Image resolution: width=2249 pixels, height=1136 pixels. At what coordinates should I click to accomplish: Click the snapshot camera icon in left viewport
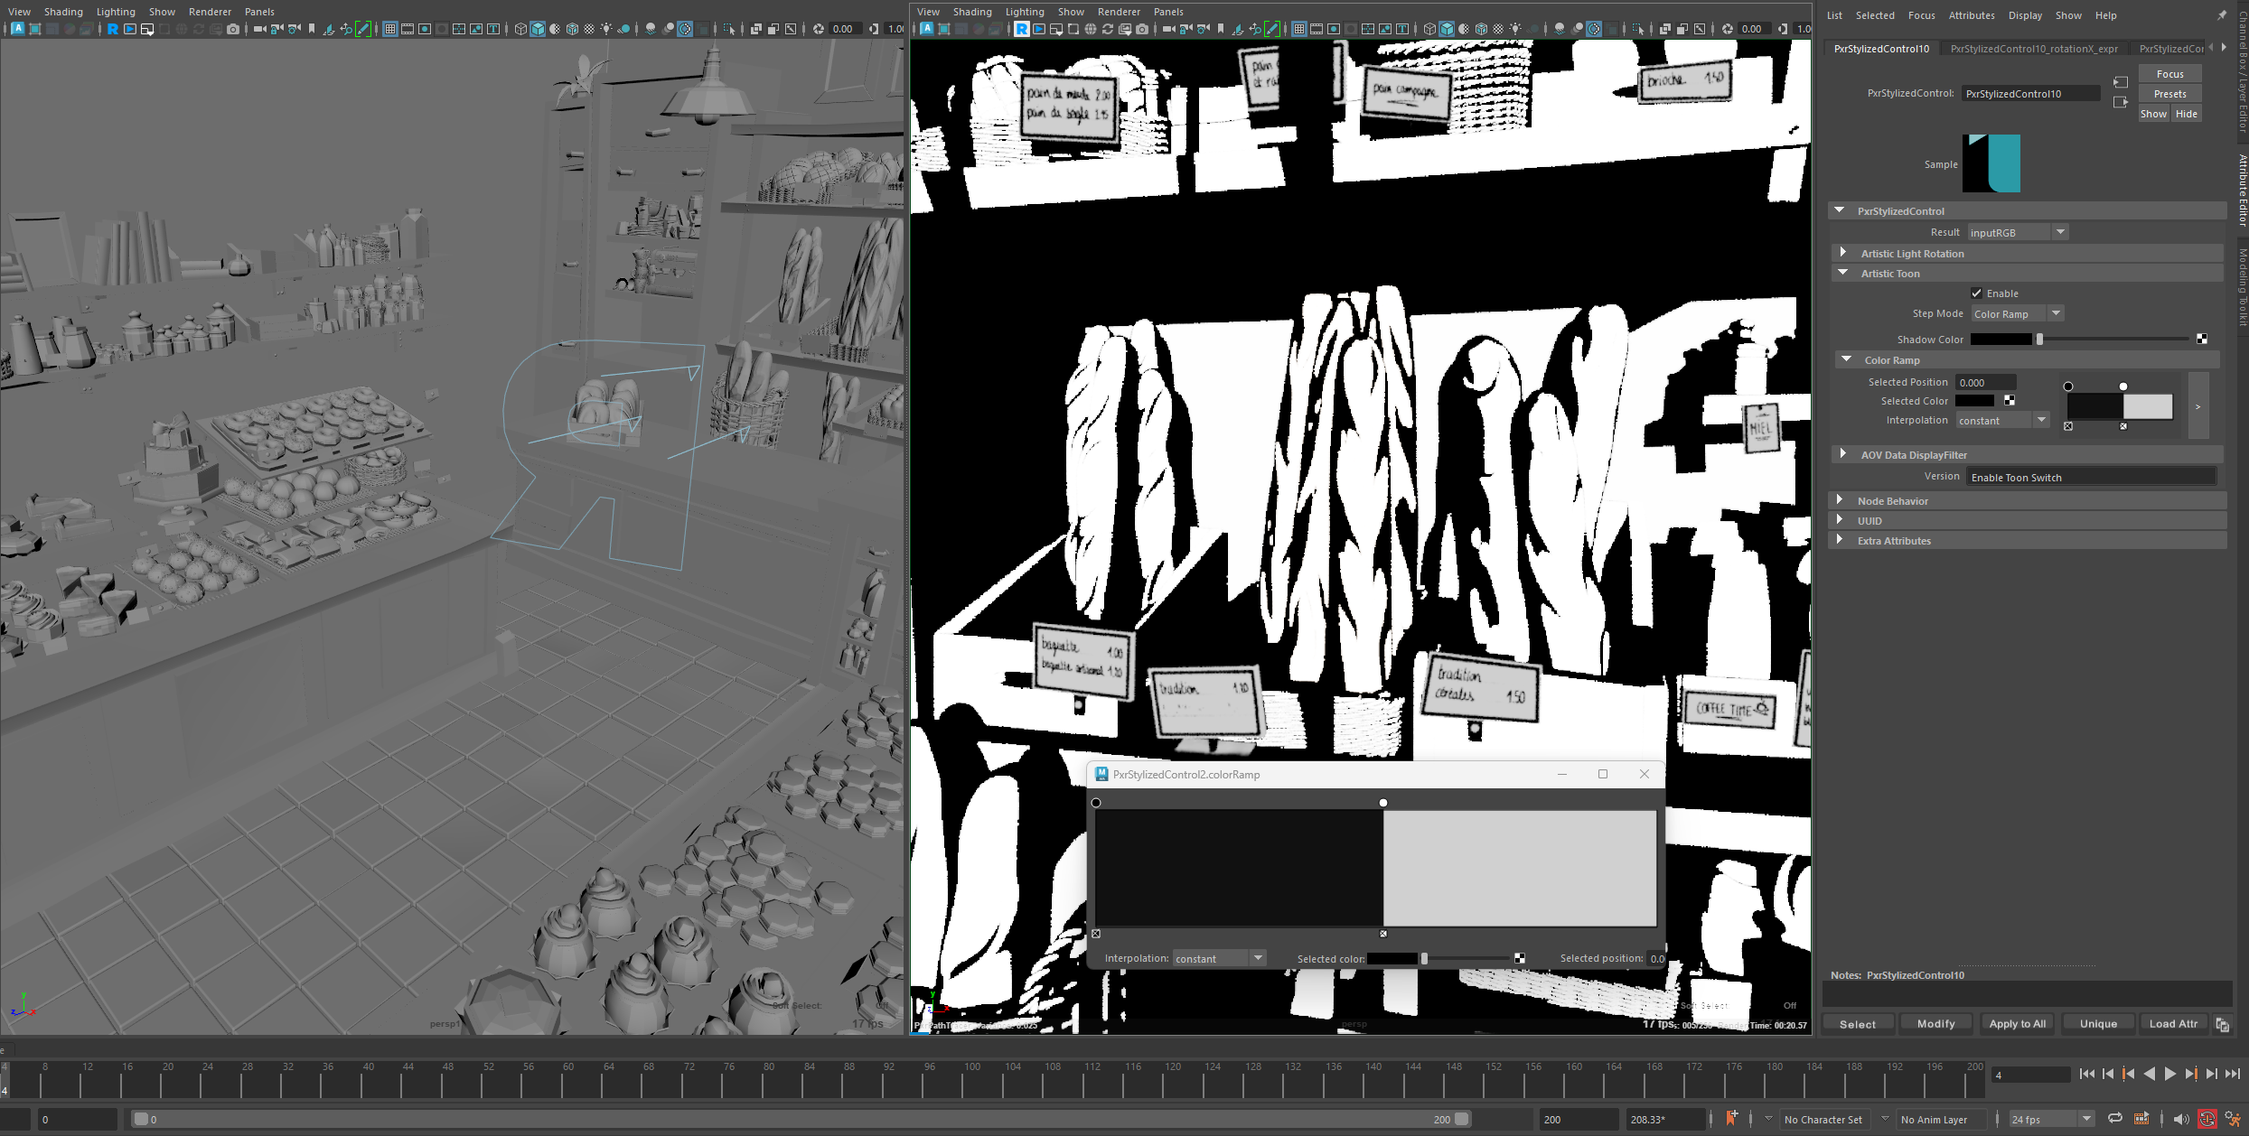click(x=233, y=29)
